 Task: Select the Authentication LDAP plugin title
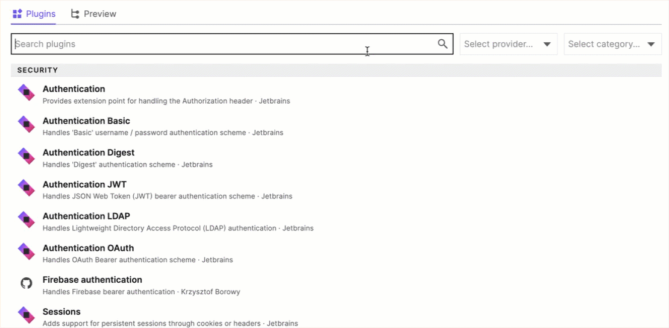86,216
